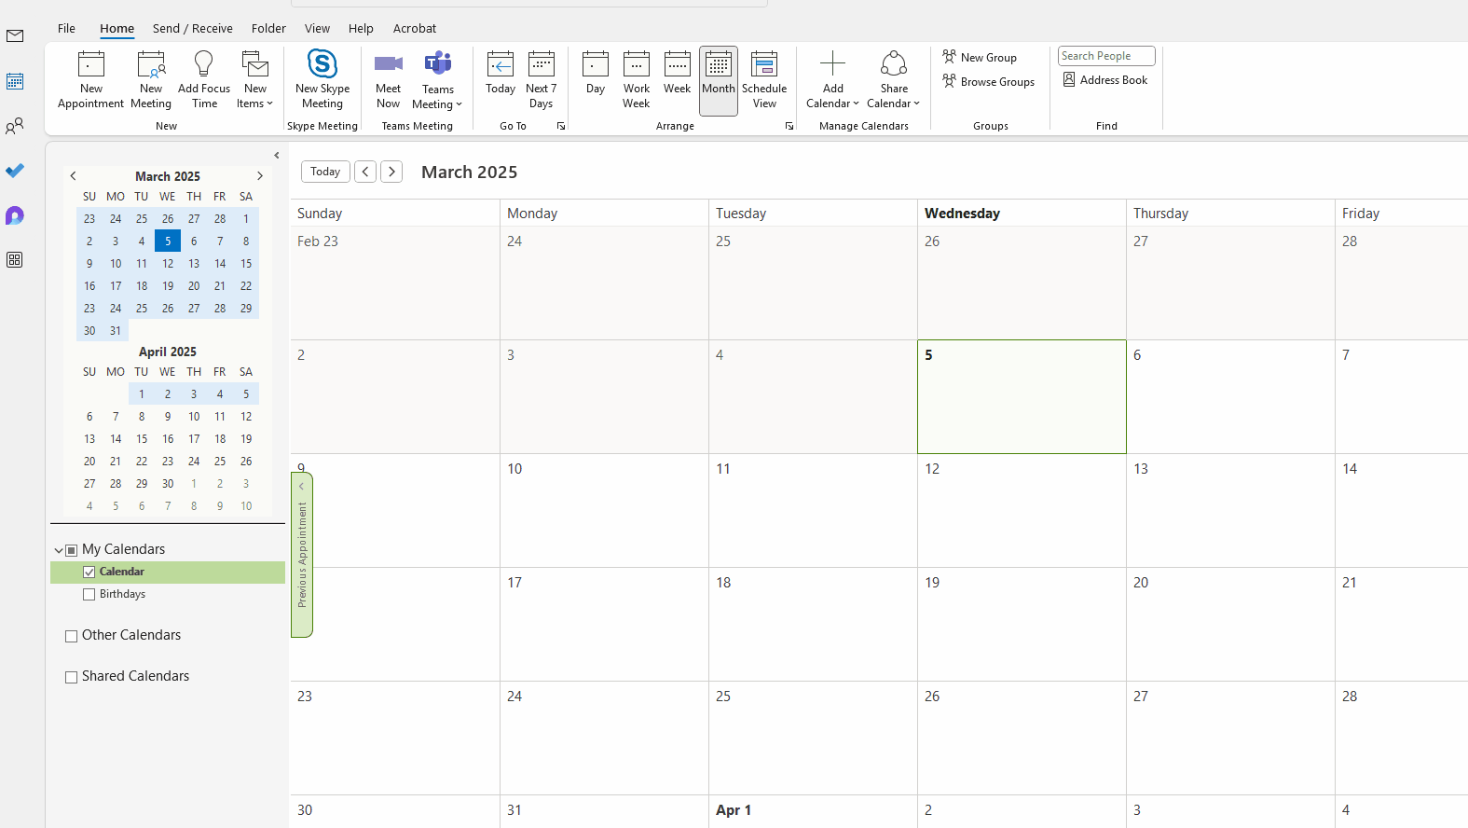Image resolution: width=1468 pixels, height=828 pixels.
Task: Click Previous Appointment side tab
Action: pyautogui.click(x=302, y=555)
